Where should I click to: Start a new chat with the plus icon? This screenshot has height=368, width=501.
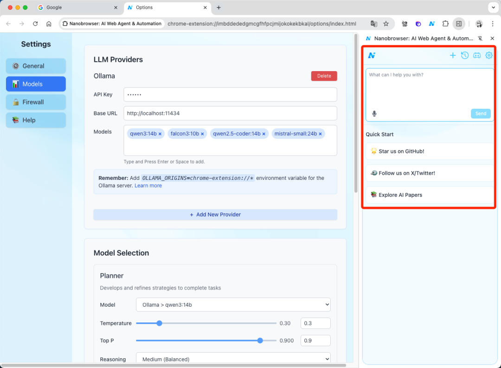pyautogui.click(x=452, y=55)
